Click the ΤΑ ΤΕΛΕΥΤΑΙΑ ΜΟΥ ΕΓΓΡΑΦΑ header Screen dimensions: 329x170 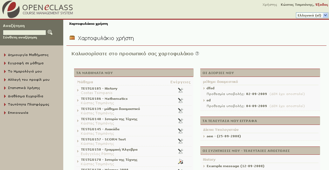260,121
